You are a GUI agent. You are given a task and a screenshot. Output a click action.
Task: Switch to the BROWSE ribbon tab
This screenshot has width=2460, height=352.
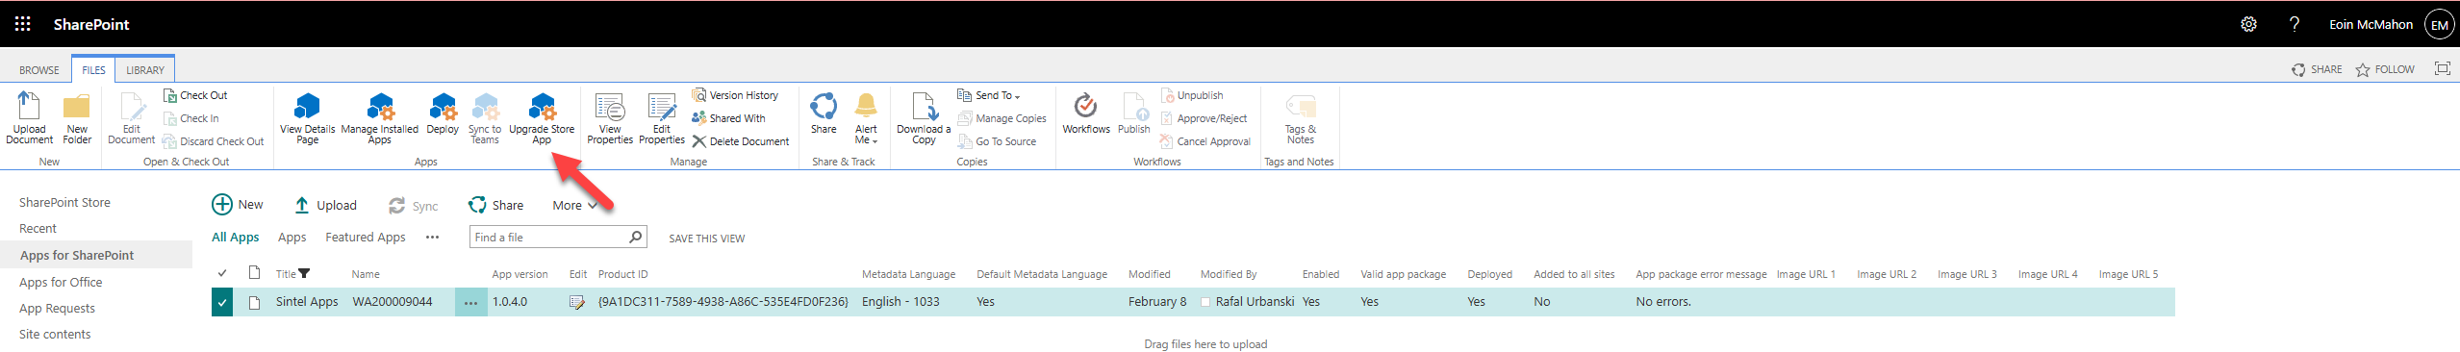pos(39,70)
